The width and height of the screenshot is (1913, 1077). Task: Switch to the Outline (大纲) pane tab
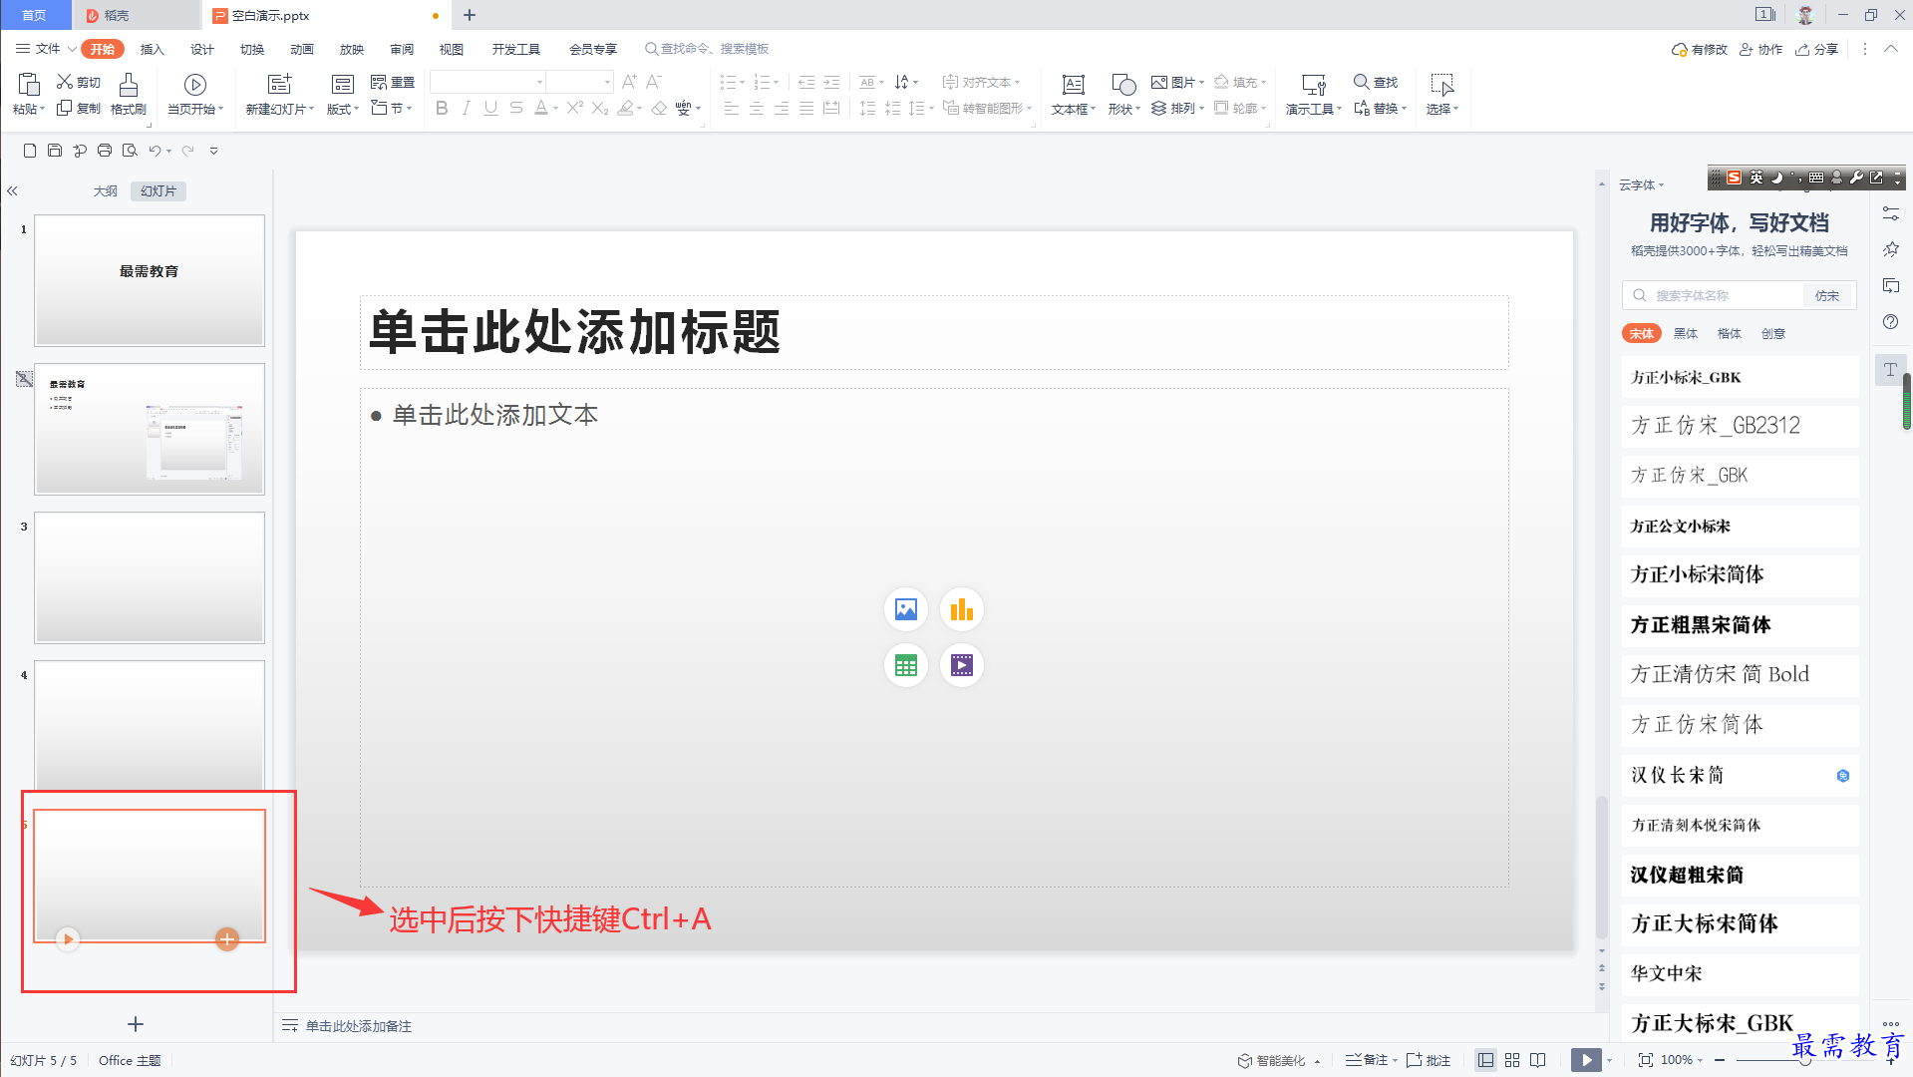pyautogui.click(x=105, y=190)
